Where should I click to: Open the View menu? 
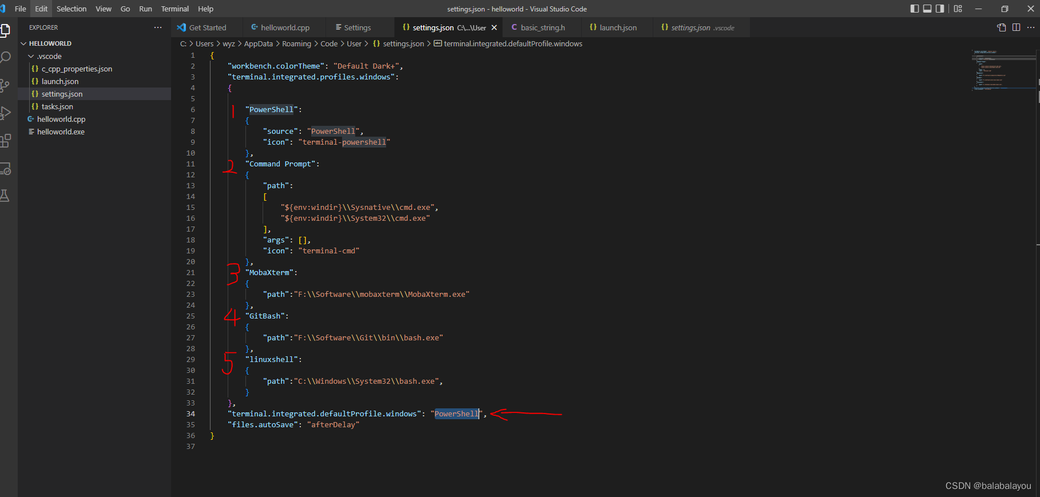coord(104,9)
